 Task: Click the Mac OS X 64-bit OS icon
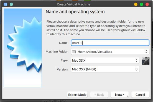point(146,61)
